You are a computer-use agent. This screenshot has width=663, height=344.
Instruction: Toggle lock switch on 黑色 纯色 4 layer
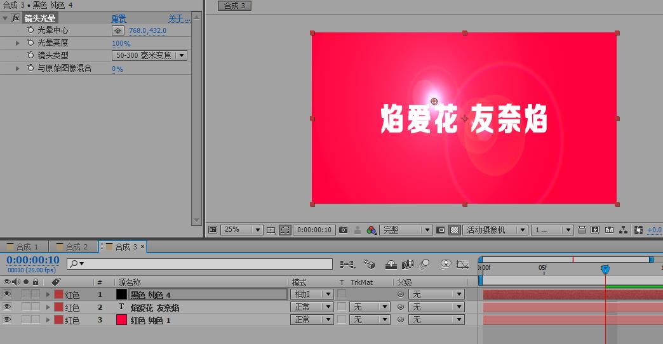point(36,294)
